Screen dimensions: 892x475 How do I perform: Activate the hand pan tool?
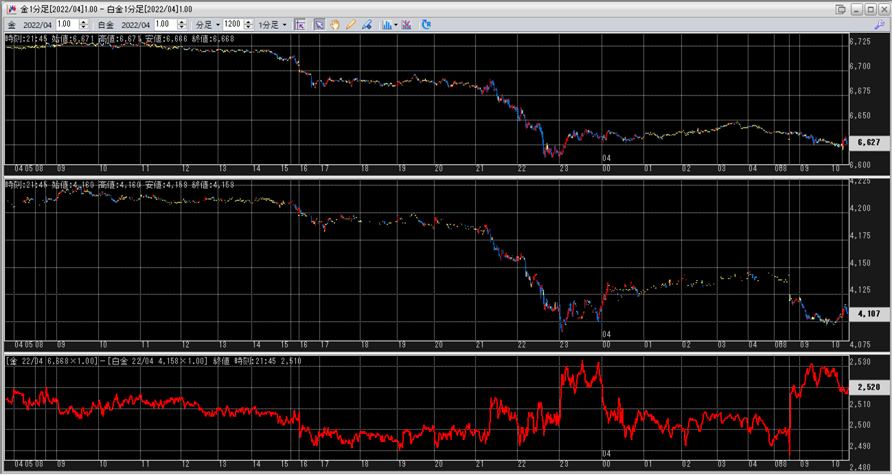335,25
